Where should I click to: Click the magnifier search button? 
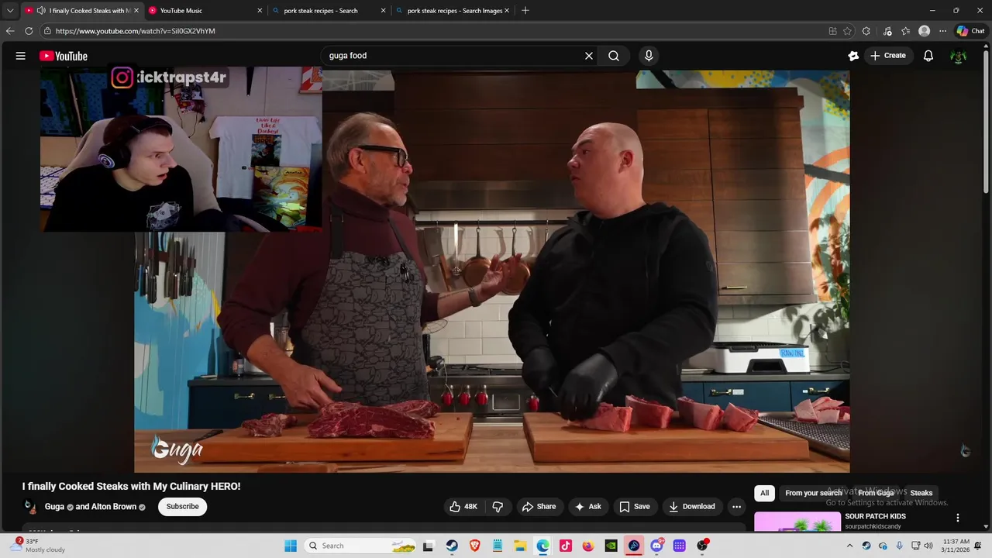(614, 56)
